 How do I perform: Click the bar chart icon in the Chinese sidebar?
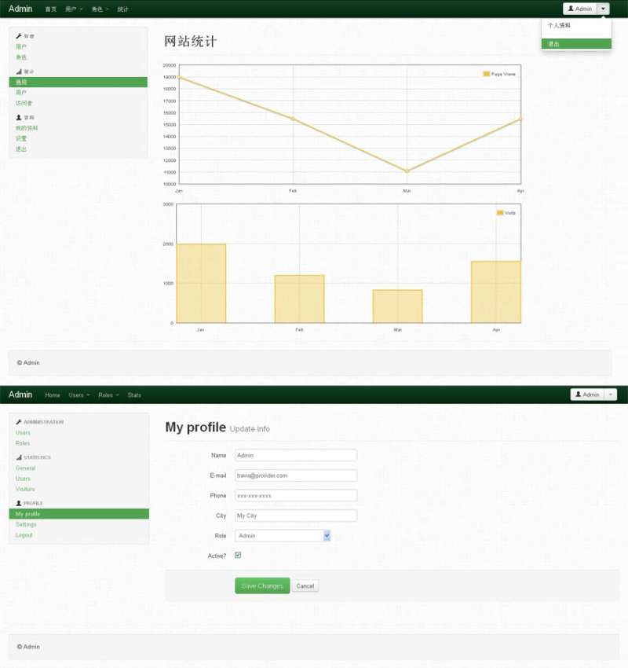19,72
